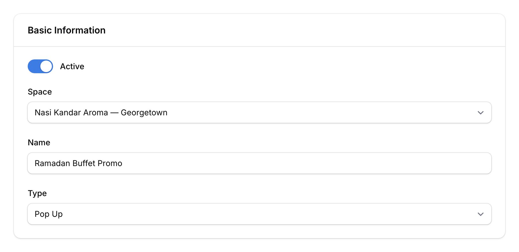This screenshot has height=252, width=519.
Task: Click the Type label
Action: coord(37,193)
